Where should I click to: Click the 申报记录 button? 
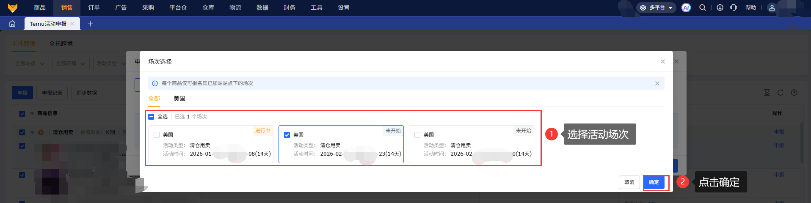click(x=52, y=93)
